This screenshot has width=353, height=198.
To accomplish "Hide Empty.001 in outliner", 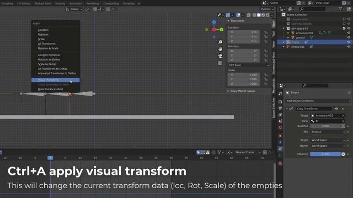I will point(349,47).
